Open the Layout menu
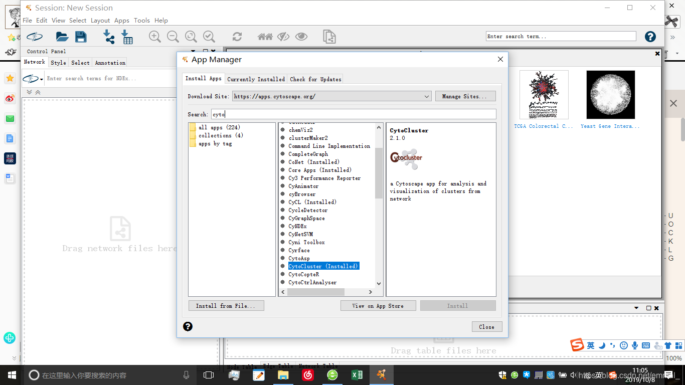The image size is (685, 385). tap(100, 21)
